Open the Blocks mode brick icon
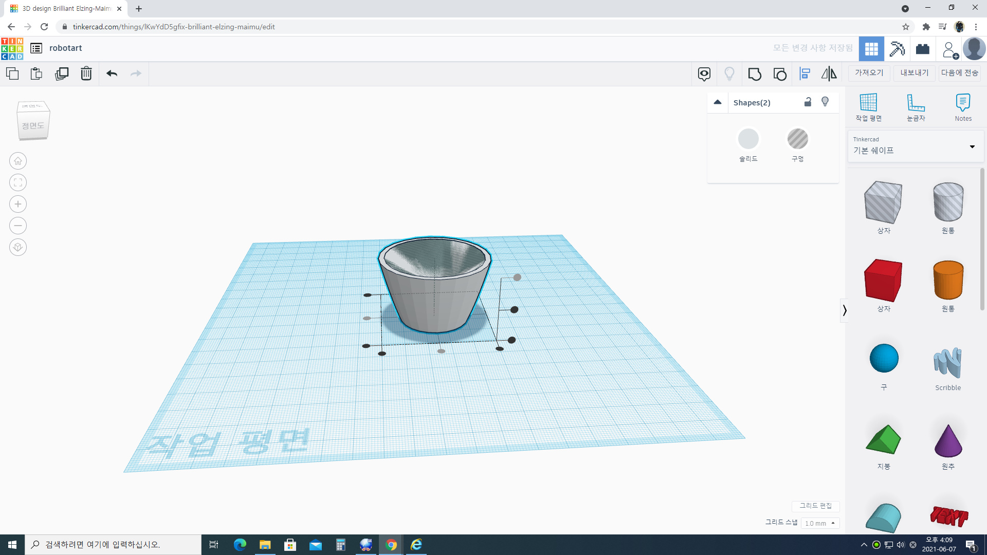 pos(923,49)
